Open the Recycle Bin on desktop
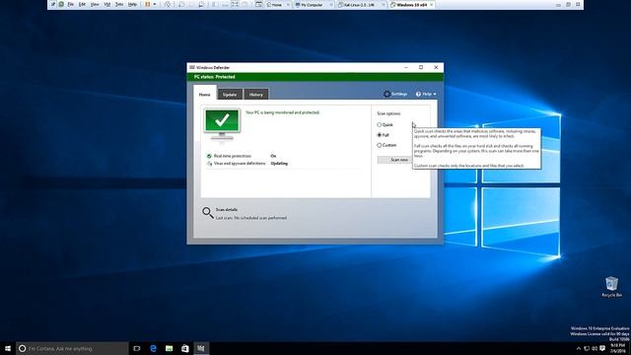Viewport: 631px width, 355px height. pyautogui.click(x=611, y=287)
